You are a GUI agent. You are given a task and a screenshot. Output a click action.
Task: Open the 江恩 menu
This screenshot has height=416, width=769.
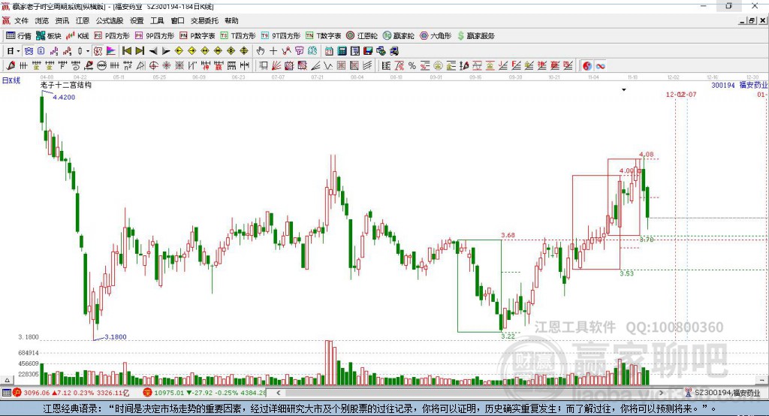point(83,20)
